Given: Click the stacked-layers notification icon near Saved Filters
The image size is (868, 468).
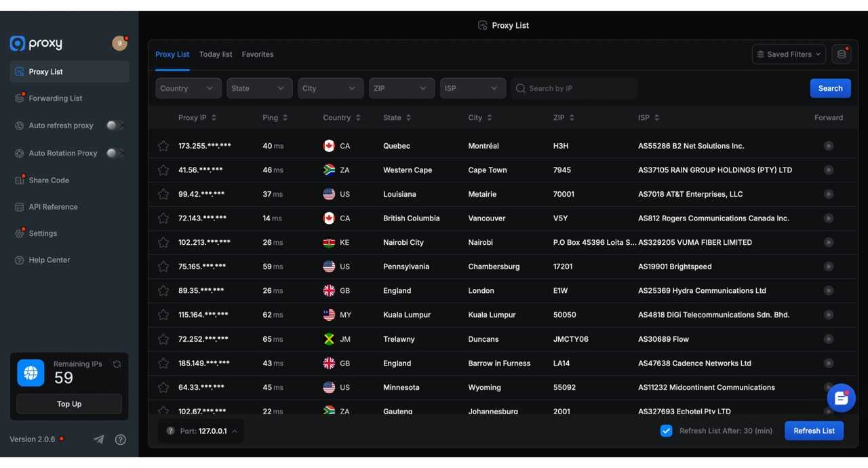Looking at the screenshot, I should coord(841,54).
